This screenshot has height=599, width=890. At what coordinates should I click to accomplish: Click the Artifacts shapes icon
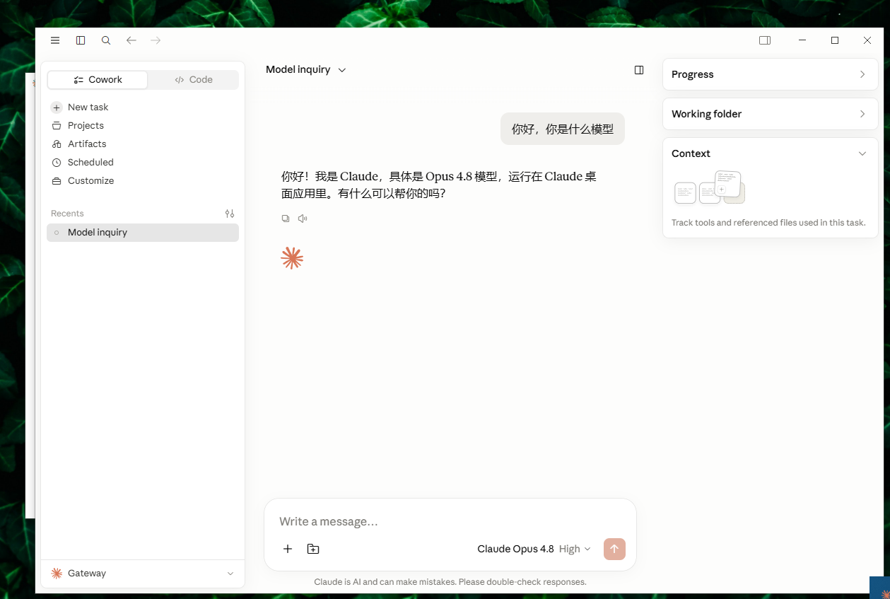(57, 144)
